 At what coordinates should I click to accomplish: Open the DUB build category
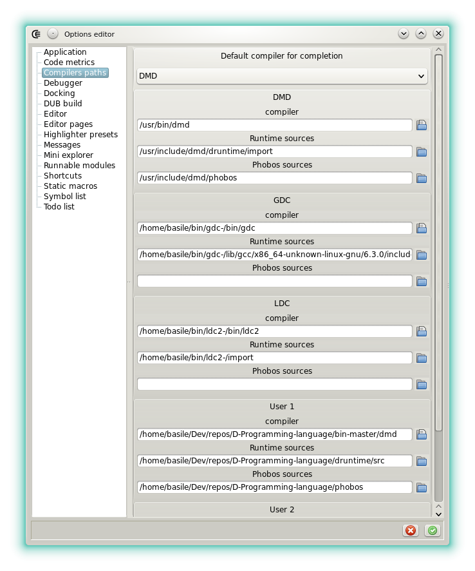(x=63, y=104)
